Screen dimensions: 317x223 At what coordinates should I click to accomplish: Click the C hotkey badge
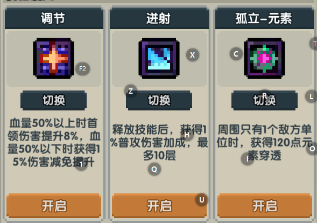(236, 54)
